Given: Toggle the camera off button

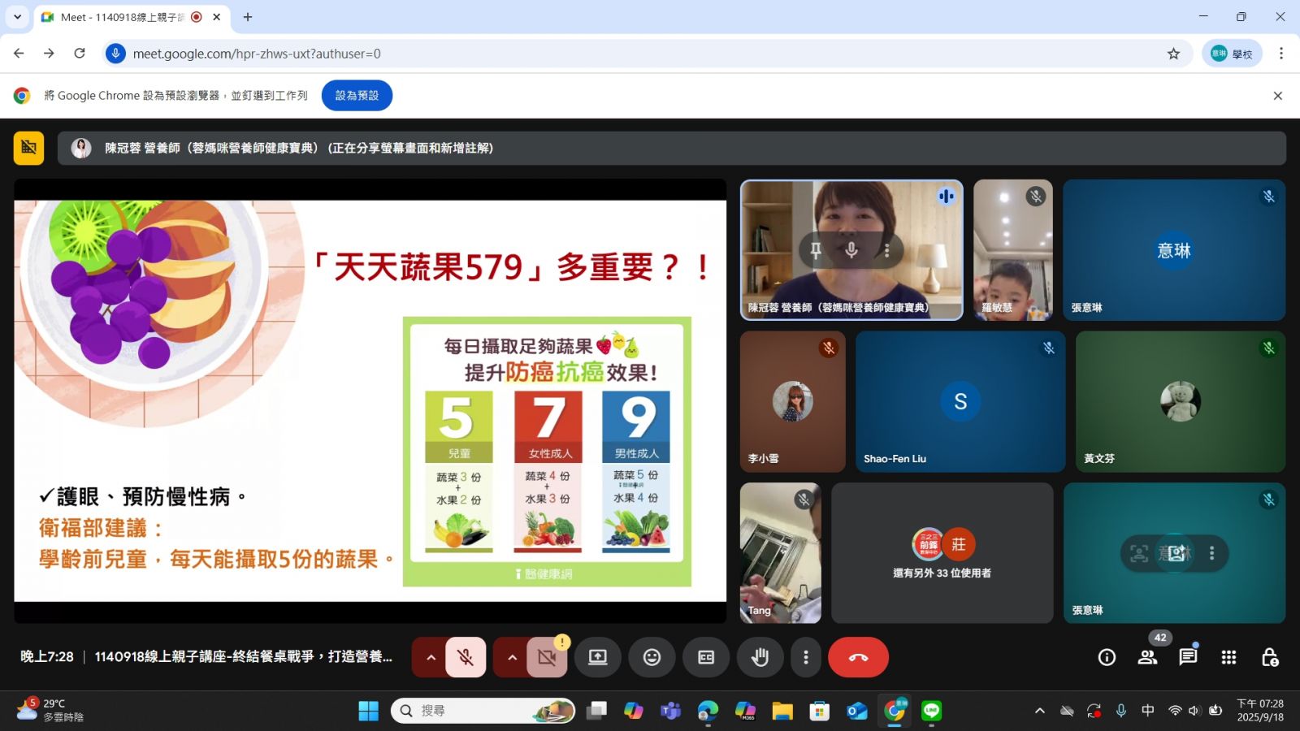Looking at the screenshot, I should pos(547,657).
